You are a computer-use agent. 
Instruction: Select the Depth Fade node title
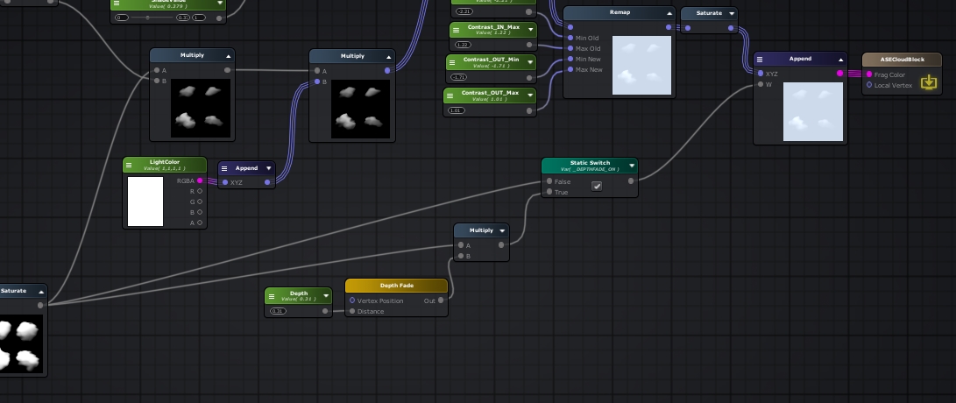397,286
